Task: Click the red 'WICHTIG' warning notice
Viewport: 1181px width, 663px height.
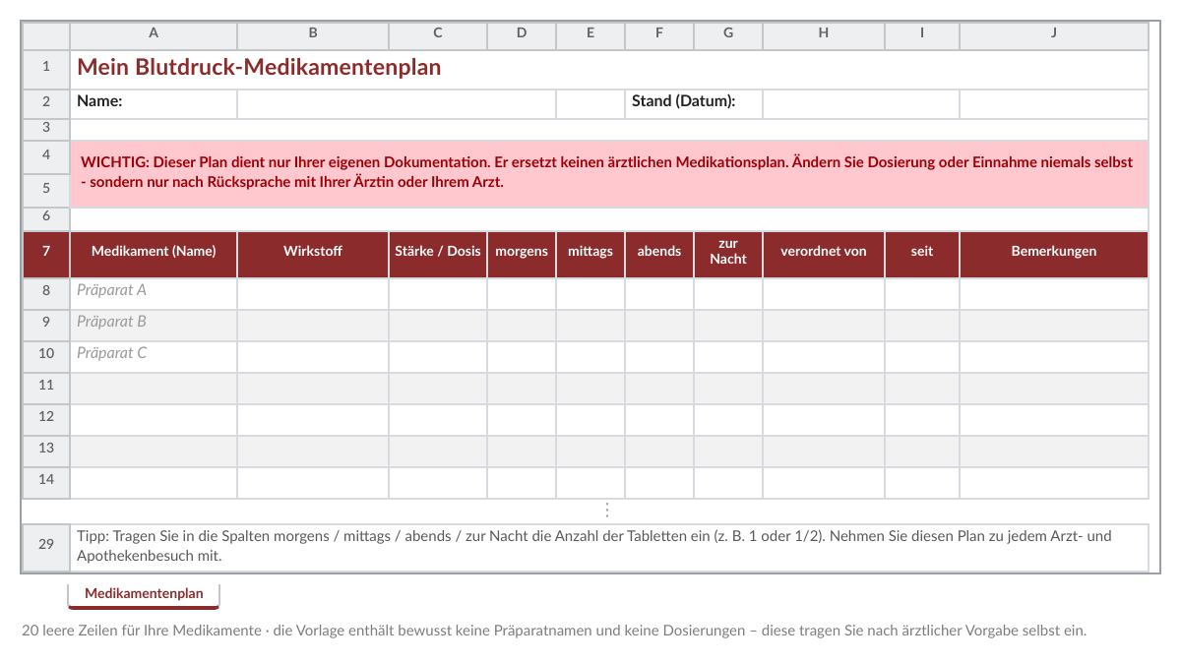Action: tap(609, 172)
